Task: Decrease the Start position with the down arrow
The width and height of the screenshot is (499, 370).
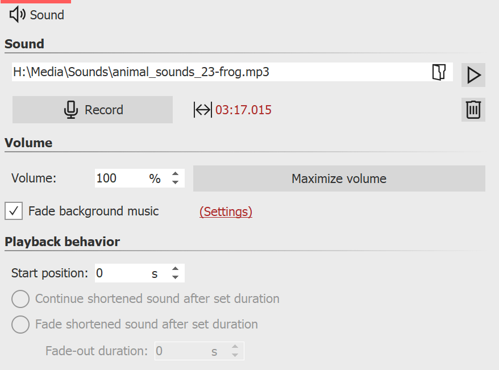Action: (x=175, y=276)
